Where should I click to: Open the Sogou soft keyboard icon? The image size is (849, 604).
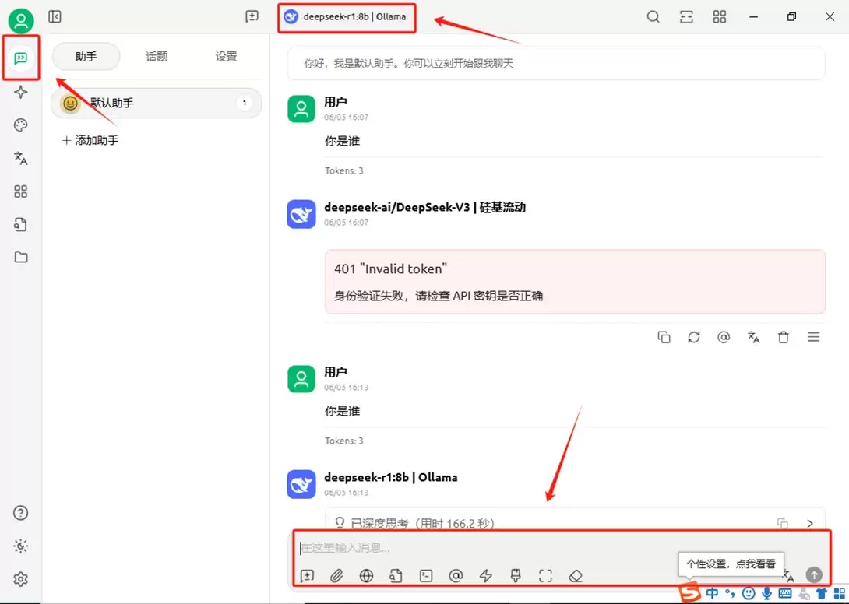click(x=784, y=593)
